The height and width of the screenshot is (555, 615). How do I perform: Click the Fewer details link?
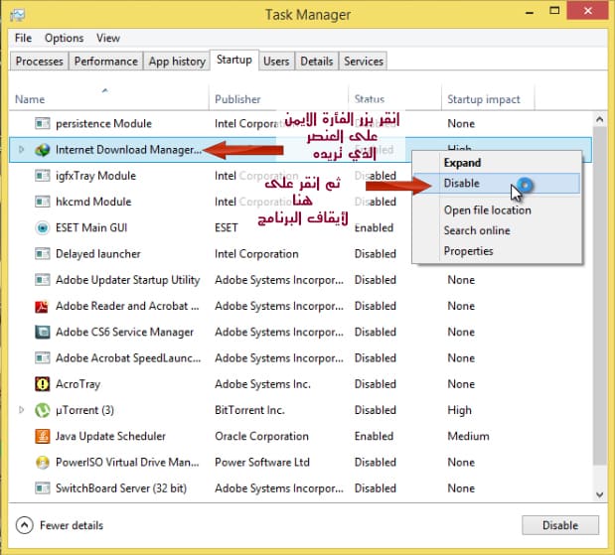point(72,525)
